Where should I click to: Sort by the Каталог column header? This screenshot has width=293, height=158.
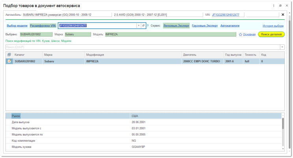tap(28, 55)
